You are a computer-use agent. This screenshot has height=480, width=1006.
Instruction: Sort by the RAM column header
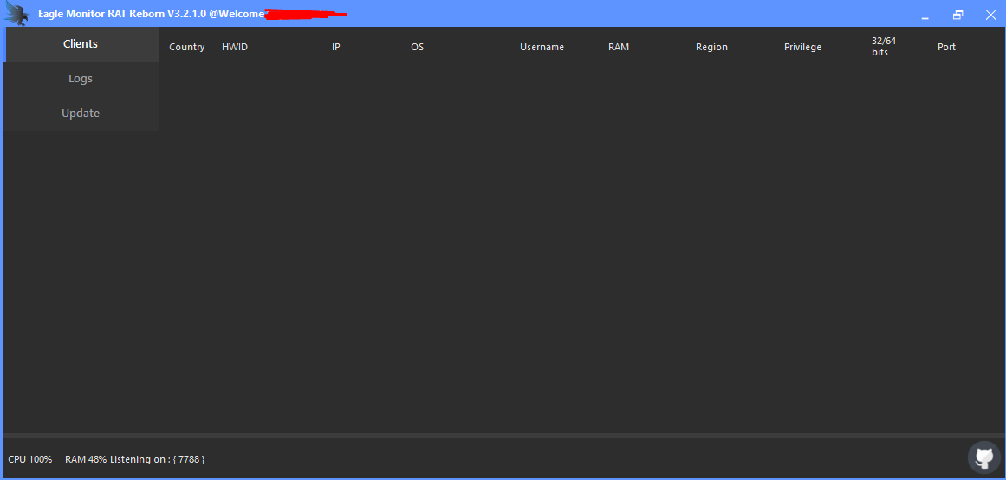click(x=619, y=47)
